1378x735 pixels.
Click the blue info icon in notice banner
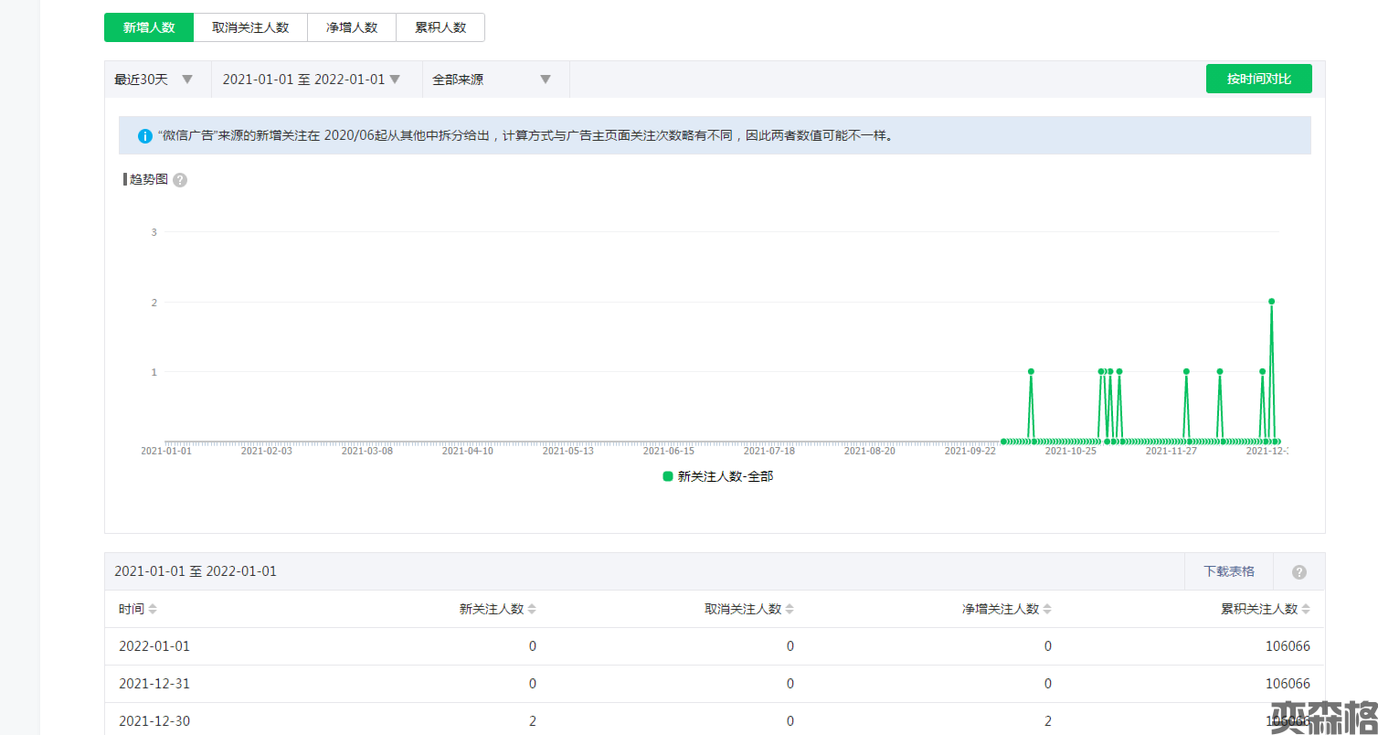pyautogui.click(x=144, y=136)
